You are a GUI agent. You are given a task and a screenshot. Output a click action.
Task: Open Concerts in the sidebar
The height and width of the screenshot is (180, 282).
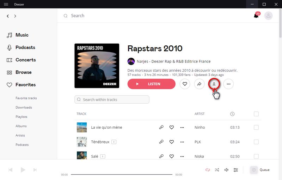pyautogui.click(x=21, y=60)
